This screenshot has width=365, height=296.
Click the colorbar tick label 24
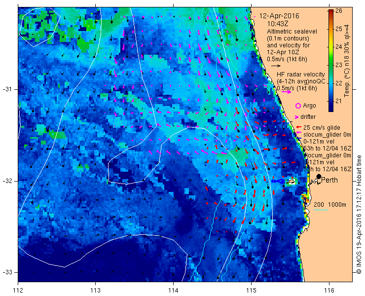(339, 47)
